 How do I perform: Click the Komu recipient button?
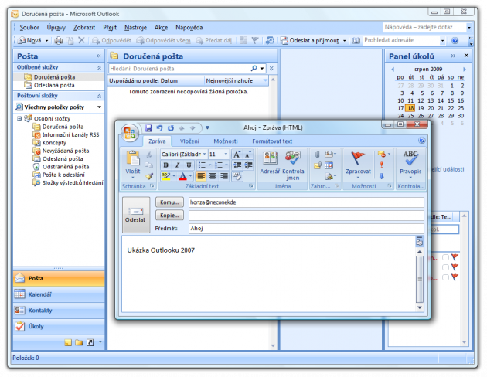[169, 202]
